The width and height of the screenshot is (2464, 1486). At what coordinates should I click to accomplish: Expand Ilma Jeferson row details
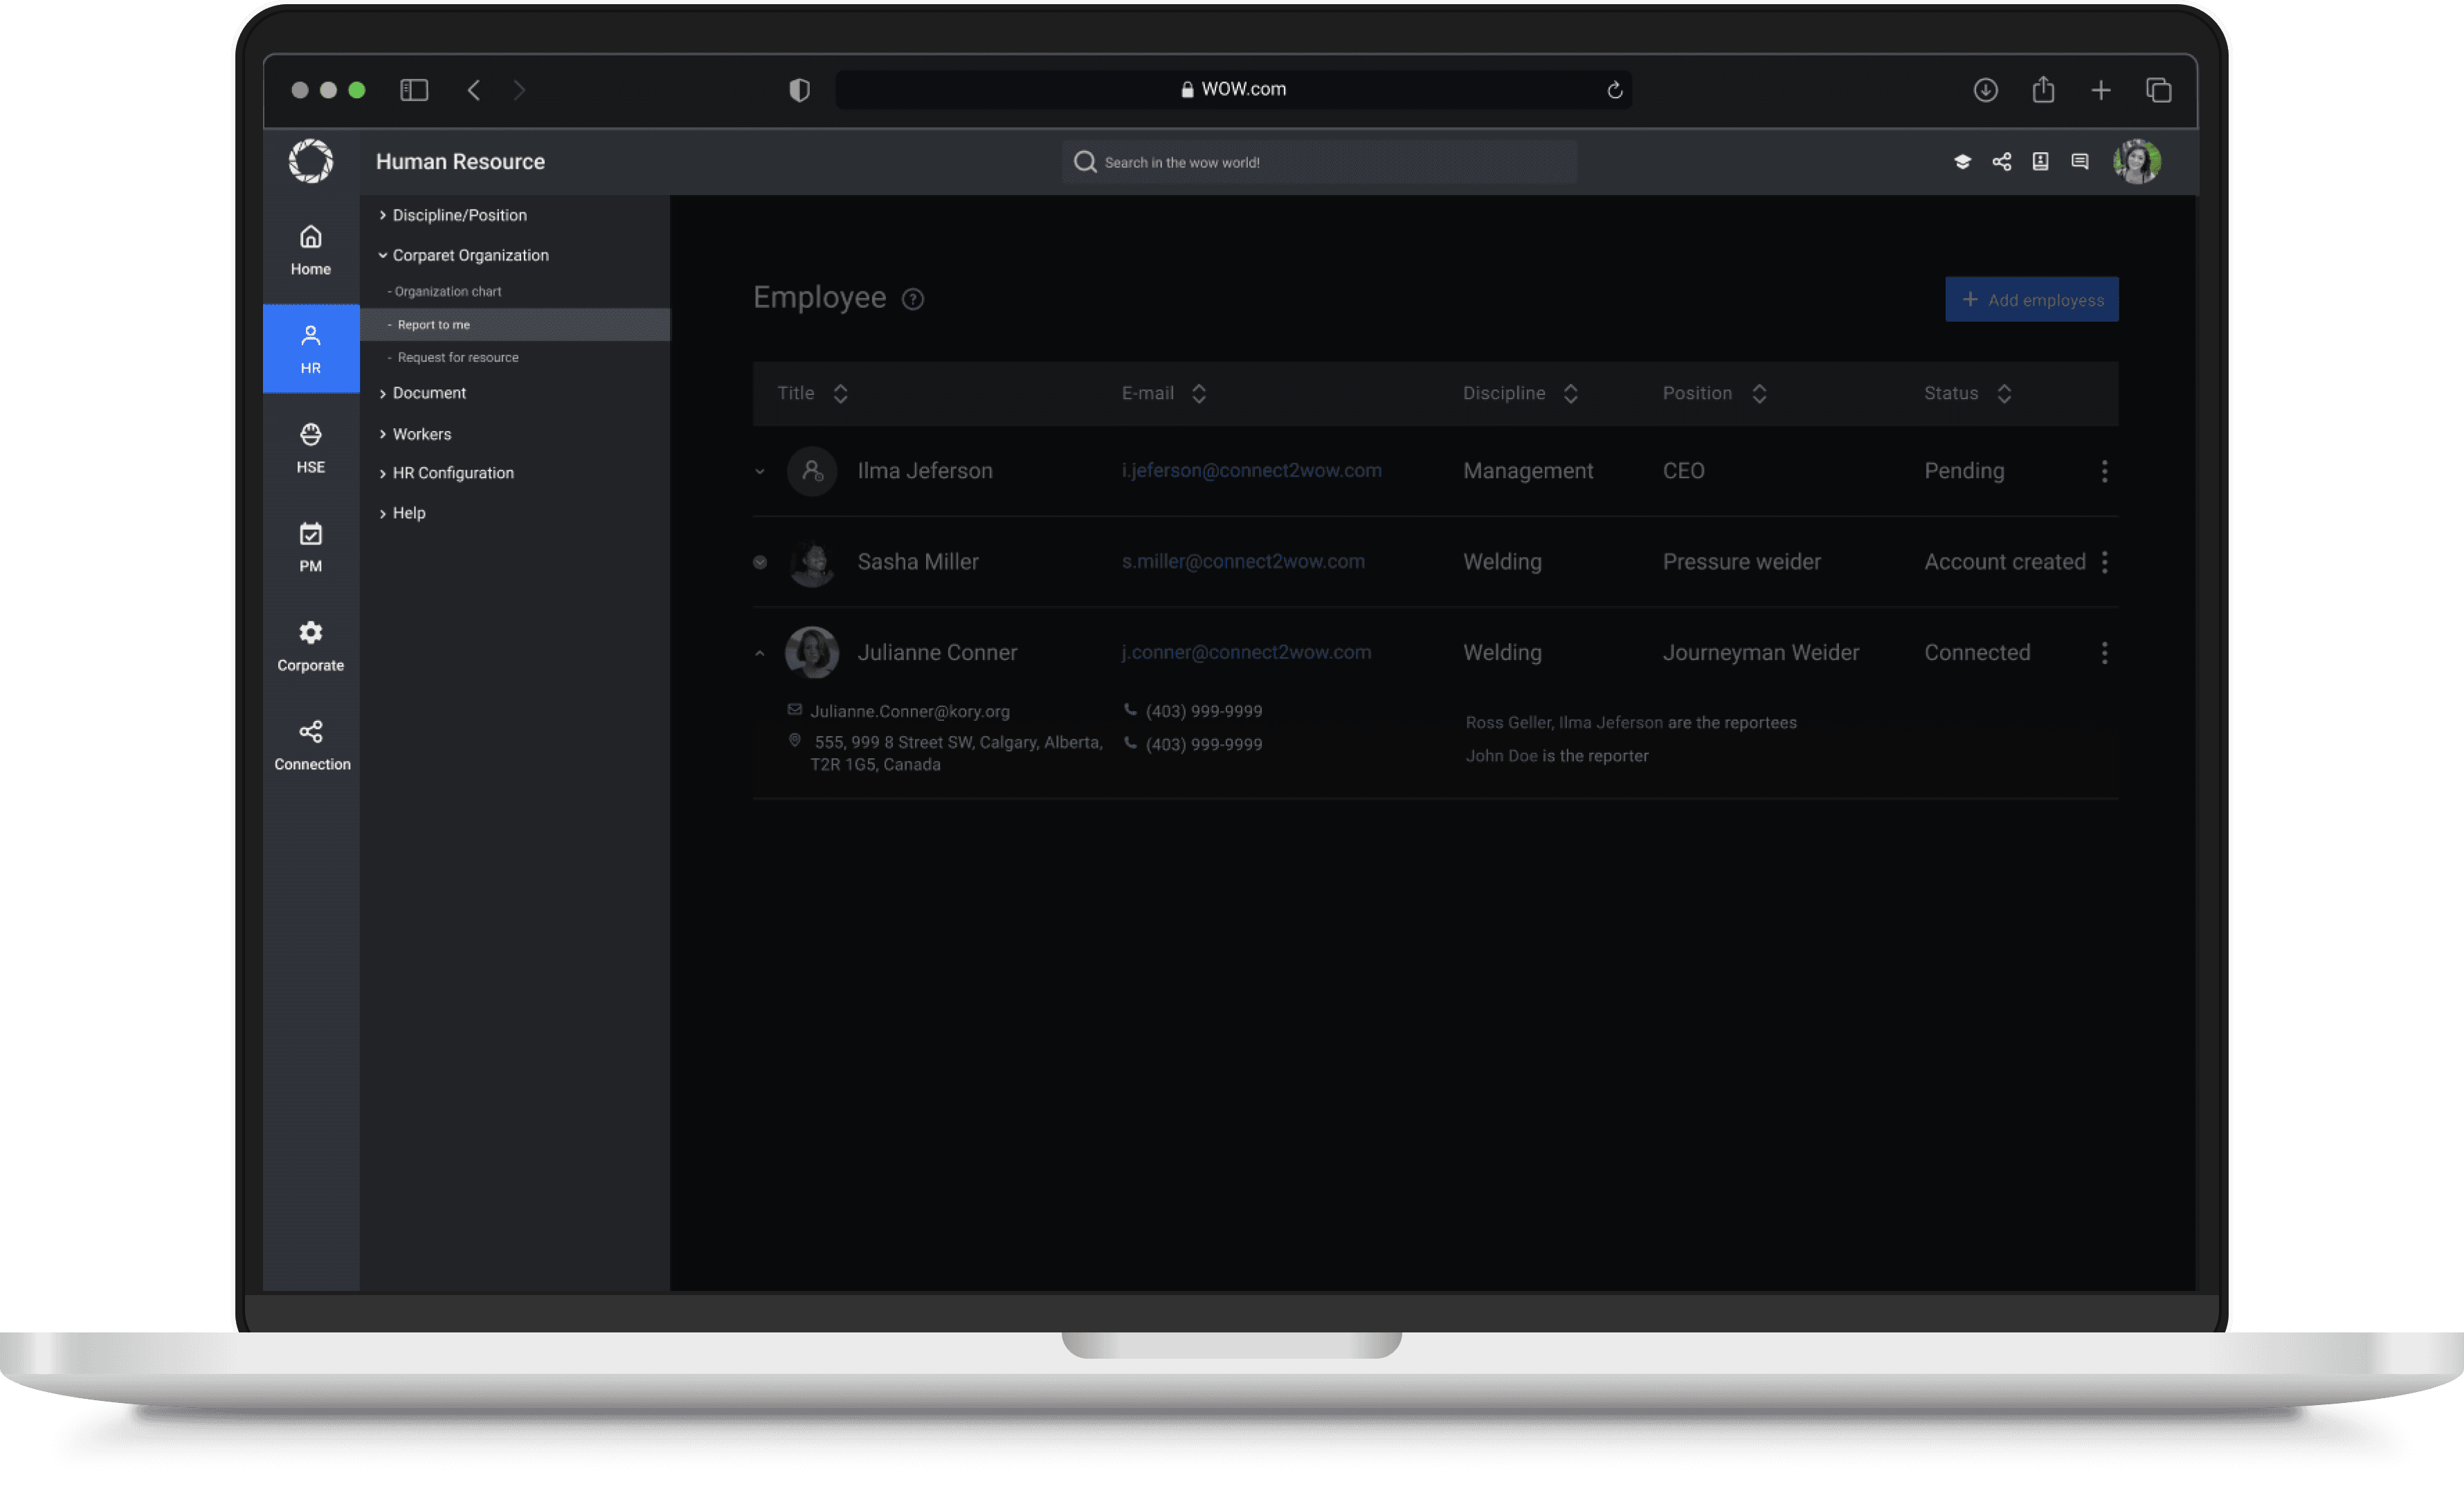tap(760, 470)
